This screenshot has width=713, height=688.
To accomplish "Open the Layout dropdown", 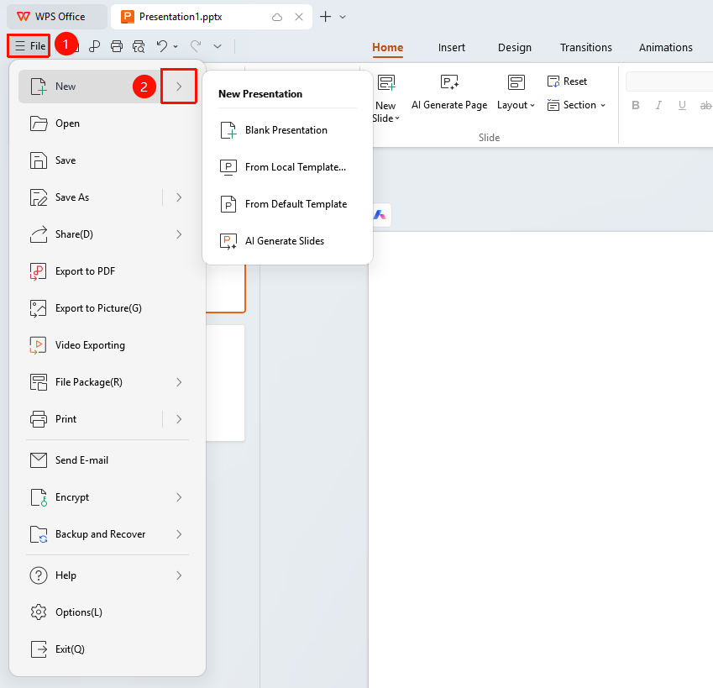I will [x=516, y=105].
